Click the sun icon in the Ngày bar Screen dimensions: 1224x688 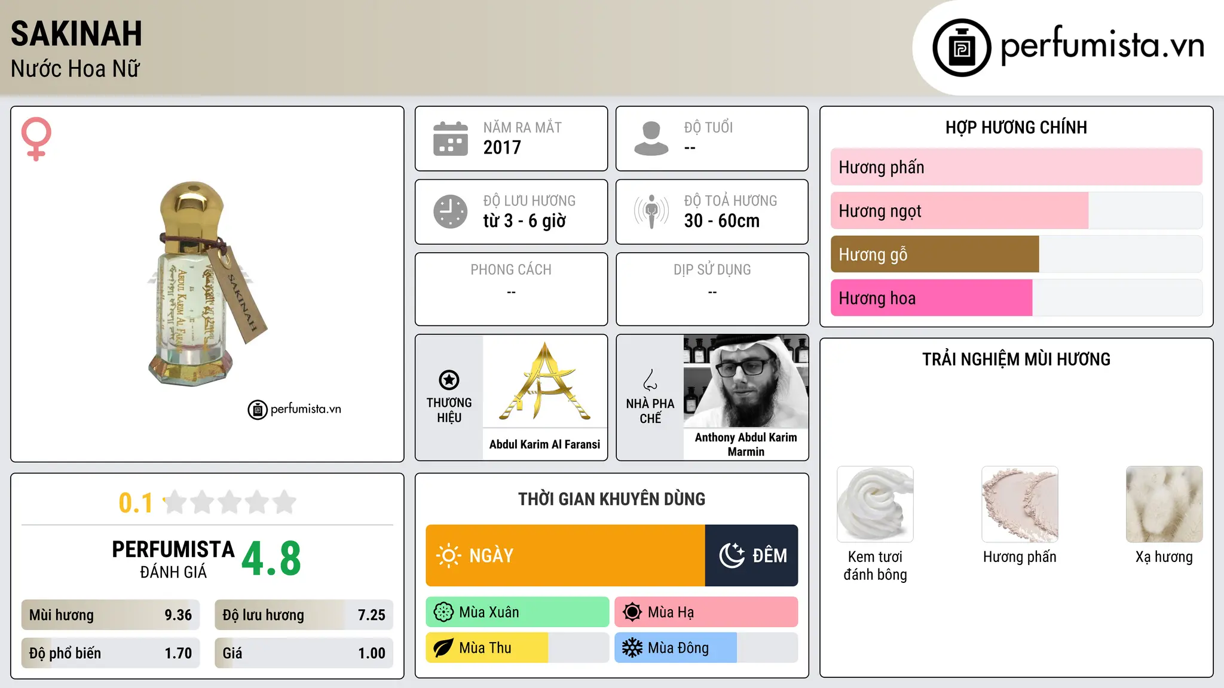pyautogui.click(x=448, y=555)
